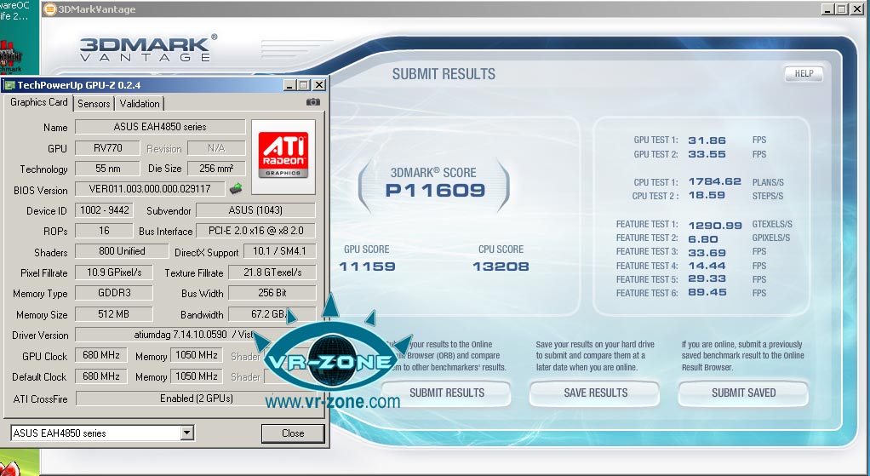Click the GPU TEST 1 result 31.86
The width and height of the screenshot is (870, 476).
(x=707, y=141)
